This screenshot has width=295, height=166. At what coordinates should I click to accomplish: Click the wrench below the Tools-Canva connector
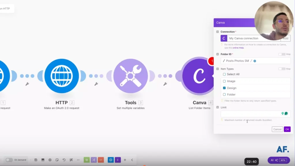[165, 84]
